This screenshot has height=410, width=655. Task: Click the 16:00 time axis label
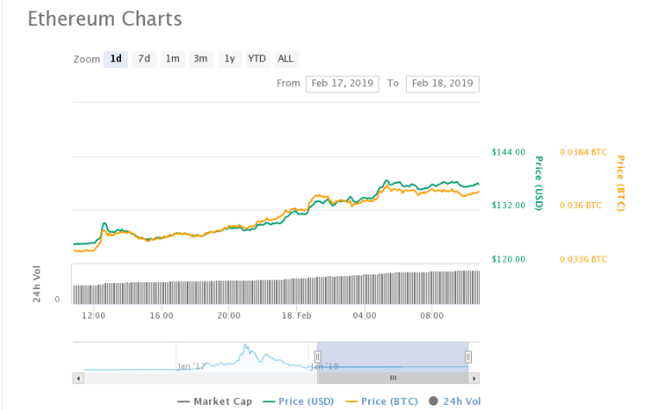(162, 316)
